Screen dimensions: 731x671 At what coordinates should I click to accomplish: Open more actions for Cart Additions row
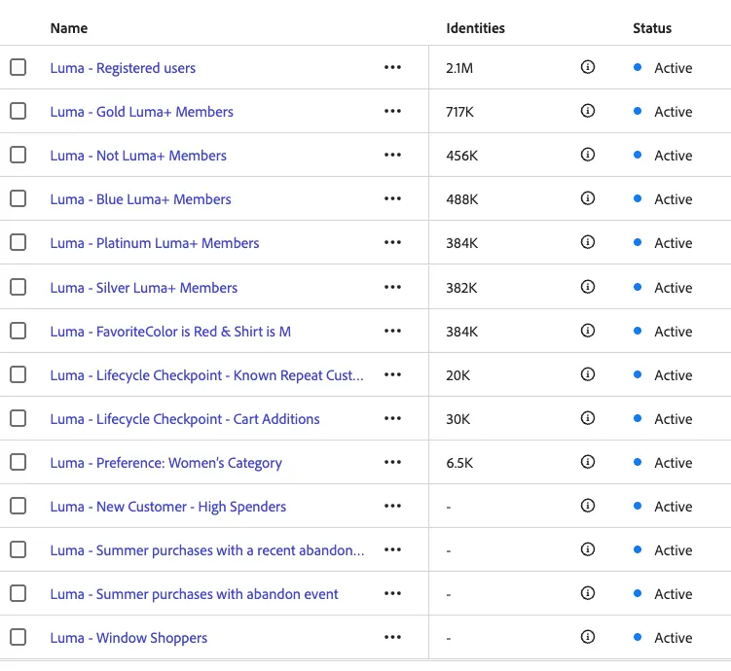(392, 418)
